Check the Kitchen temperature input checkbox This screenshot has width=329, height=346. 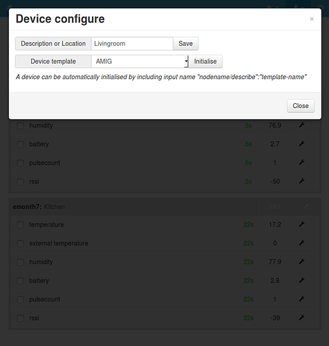[x=21, y=225]
